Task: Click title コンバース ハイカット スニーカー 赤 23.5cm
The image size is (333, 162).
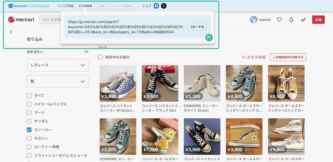Action: pos(117,108)
